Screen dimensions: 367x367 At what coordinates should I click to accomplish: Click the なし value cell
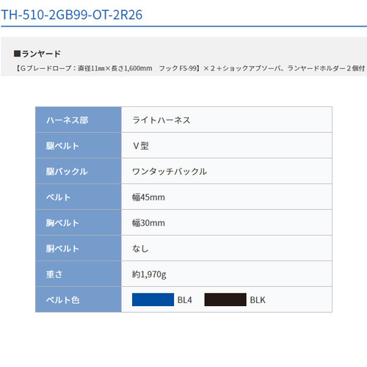tap(227, 248)
